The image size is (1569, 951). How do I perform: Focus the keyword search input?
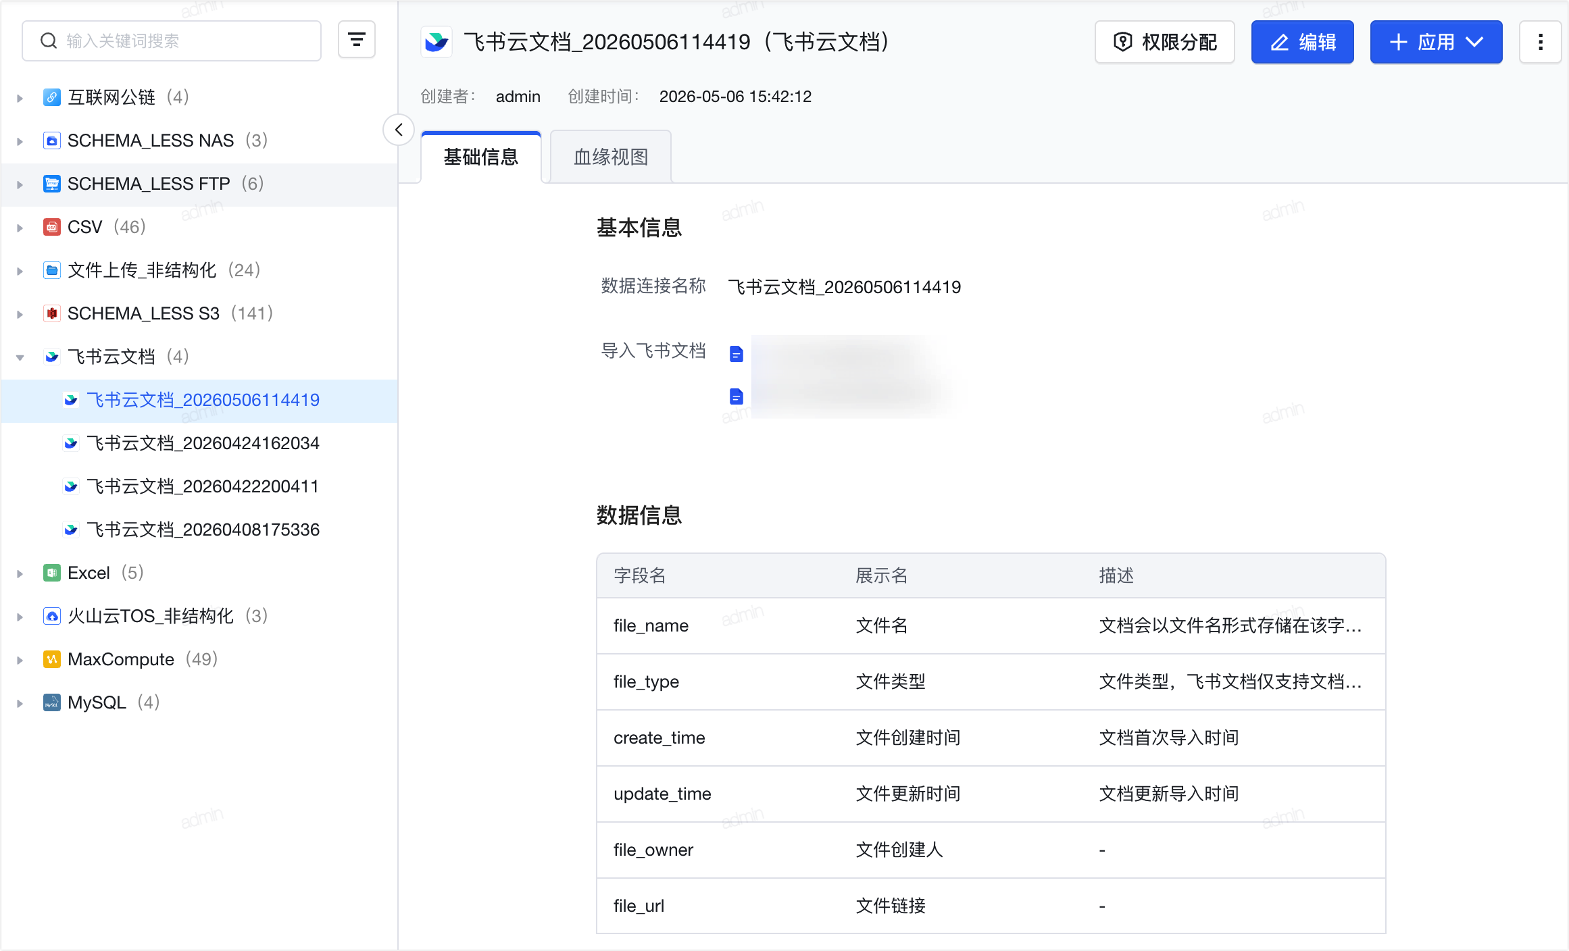point(172,41)
